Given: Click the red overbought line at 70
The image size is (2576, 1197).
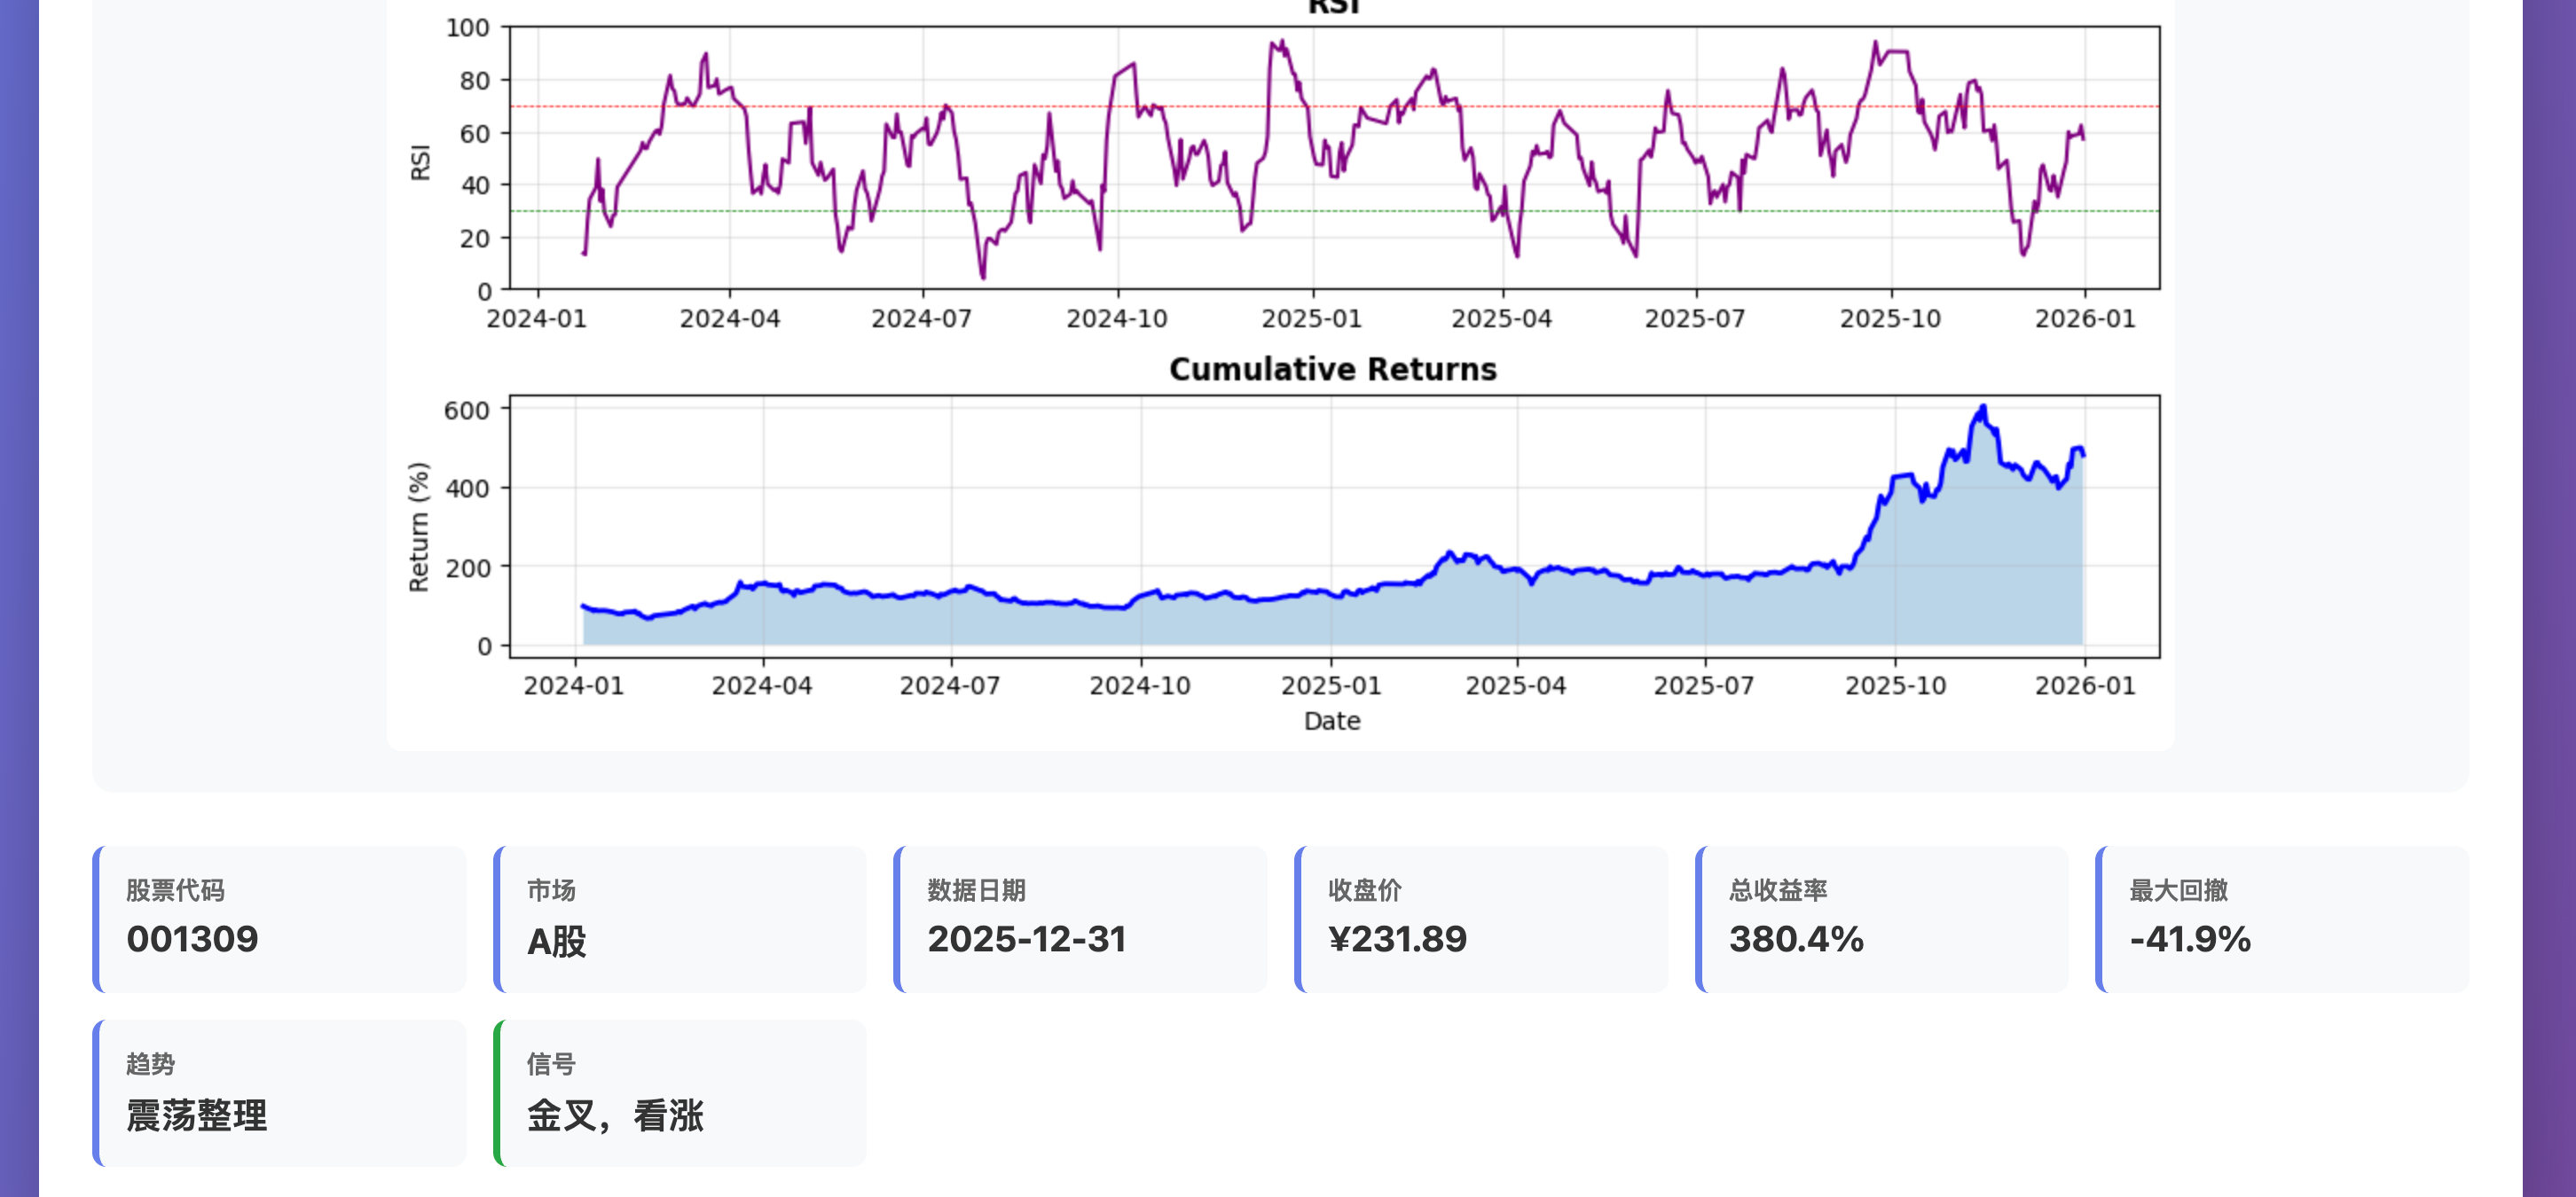Looking at the screenshot, I should tap(2120, 106).
